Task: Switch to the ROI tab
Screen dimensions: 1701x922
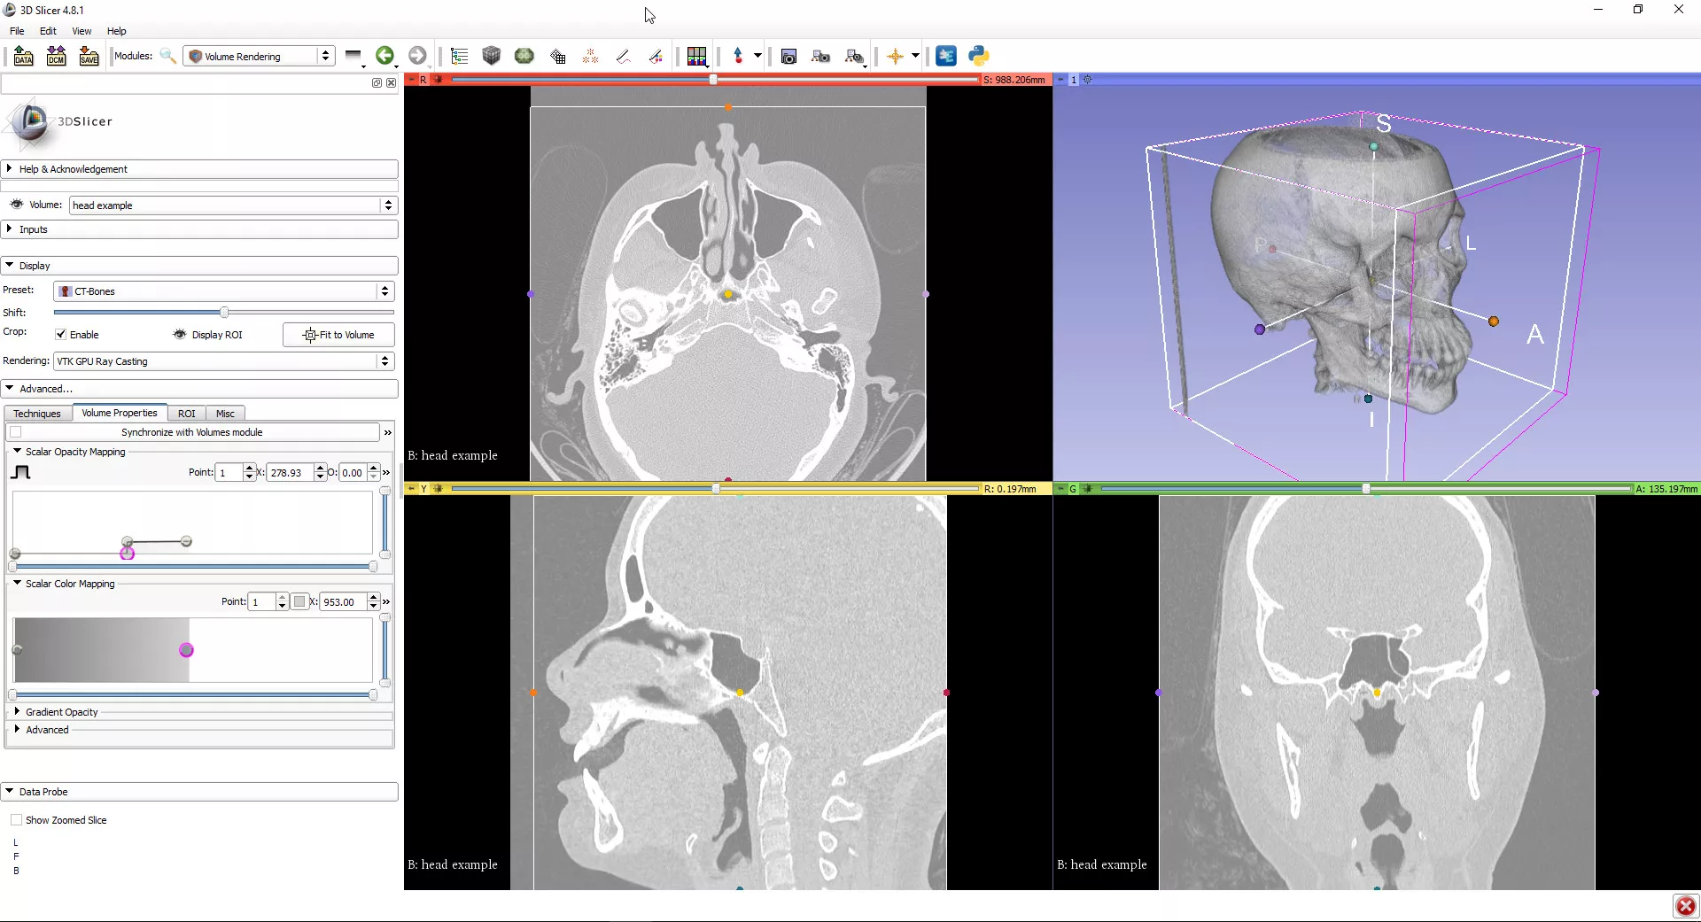Action: point(186,414)
